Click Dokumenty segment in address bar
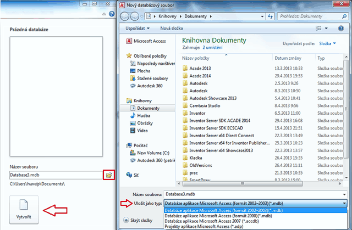 pyautogui.click(x=196, y=16)
